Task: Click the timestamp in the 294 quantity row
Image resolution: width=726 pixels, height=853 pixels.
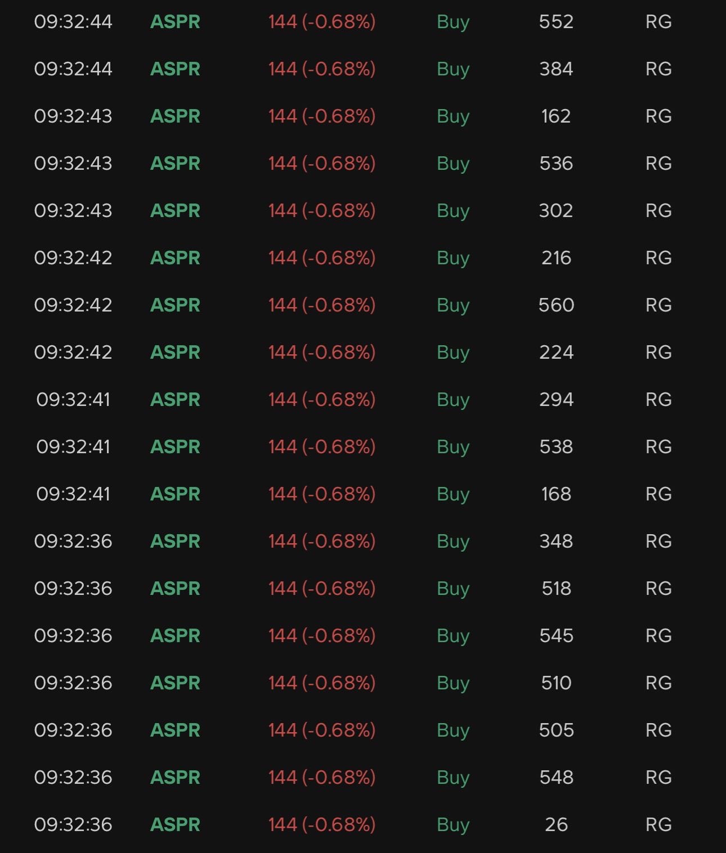Action: (73, 400)
